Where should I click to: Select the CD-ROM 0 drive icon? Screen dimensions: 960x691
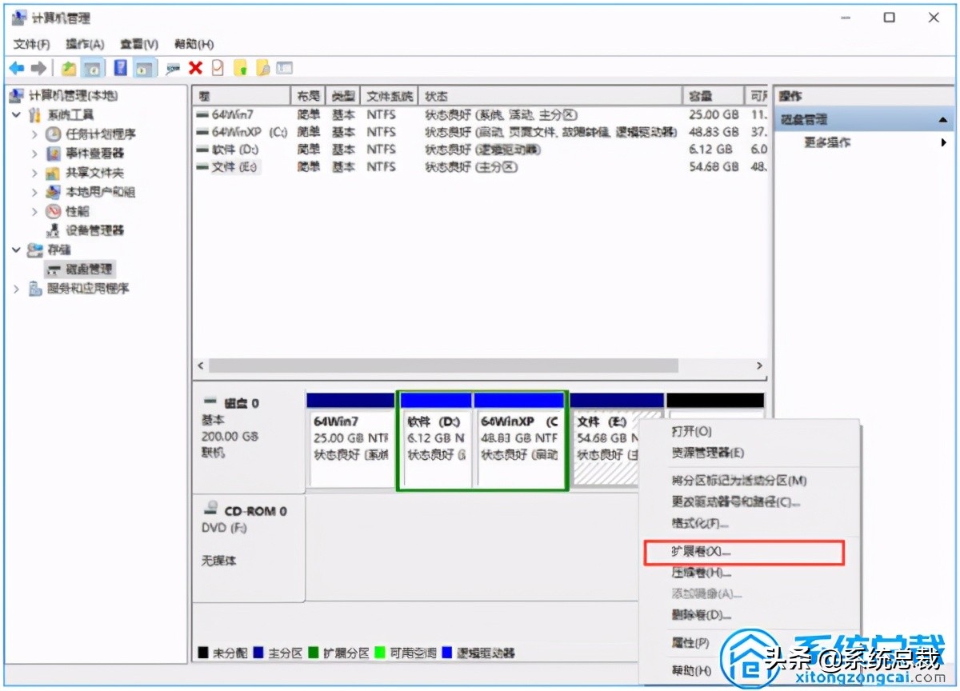point(210,509)
